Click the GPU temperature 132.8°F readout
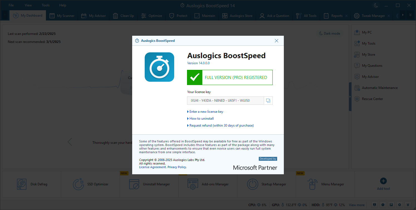 coord(289,205)
